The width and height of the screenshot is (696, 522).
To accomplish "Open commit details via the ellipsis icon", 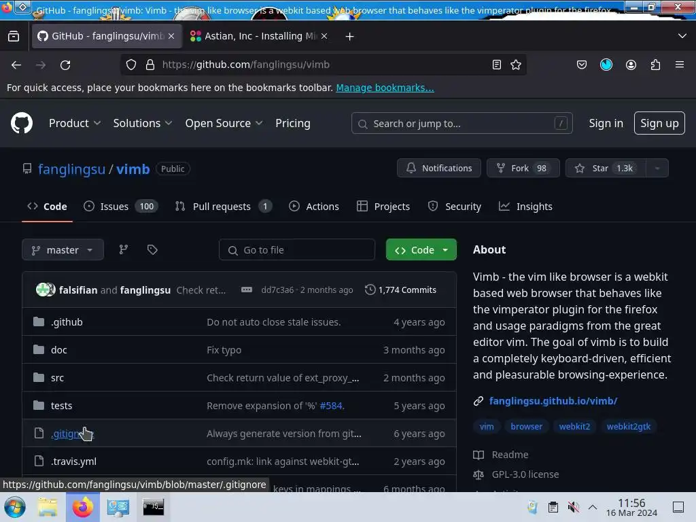I will click(x=247, y=290).
